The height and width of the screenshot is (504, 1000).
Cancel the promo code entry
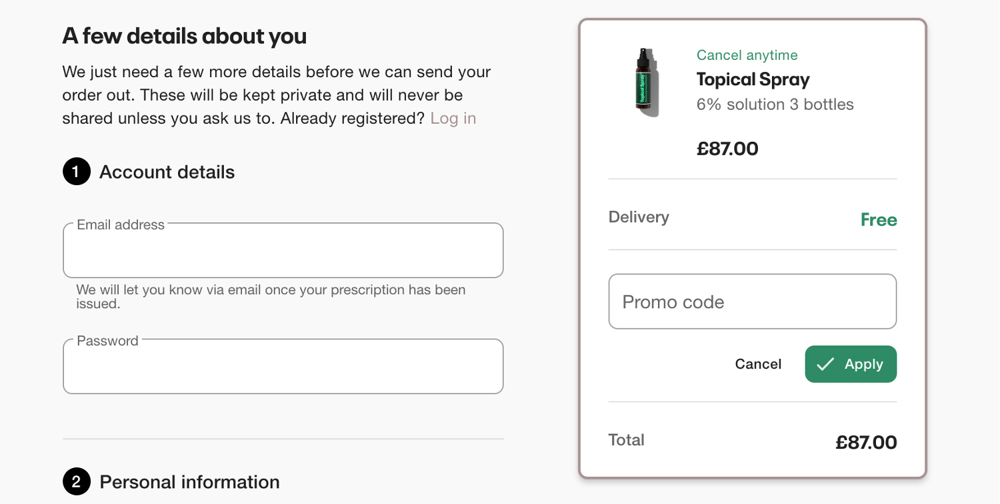click(x=758, y=364)
